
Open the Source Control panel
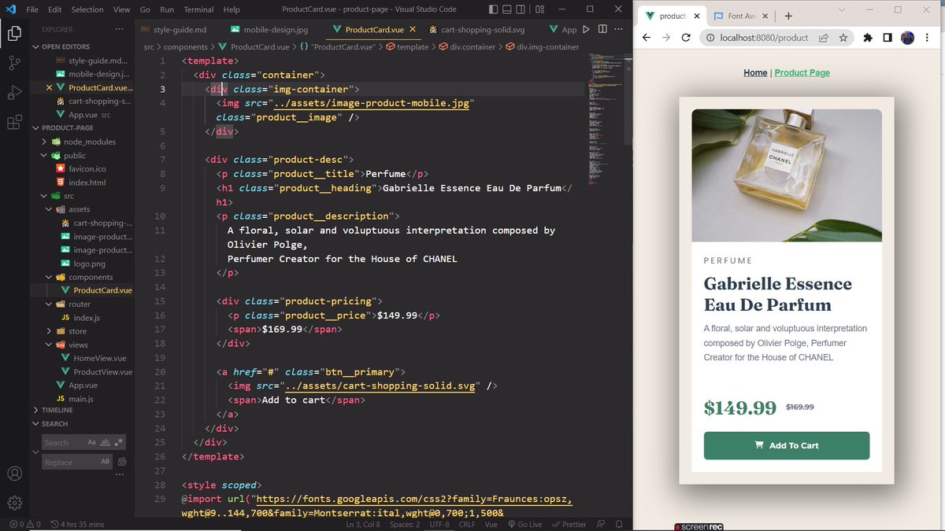point(14,61)
